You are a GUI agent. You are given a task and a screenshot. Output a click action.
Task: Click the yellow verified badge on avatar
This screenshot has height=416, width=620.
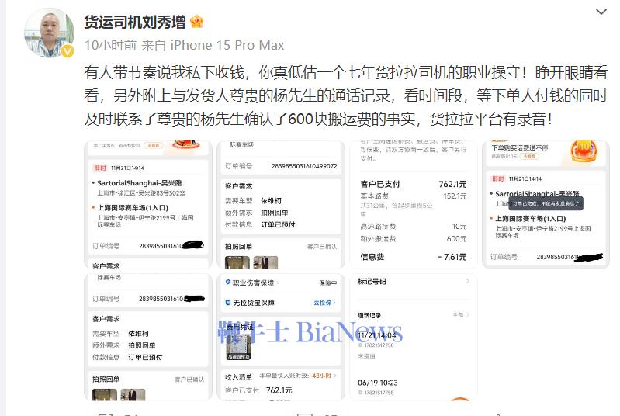click(x=68, y=50)
